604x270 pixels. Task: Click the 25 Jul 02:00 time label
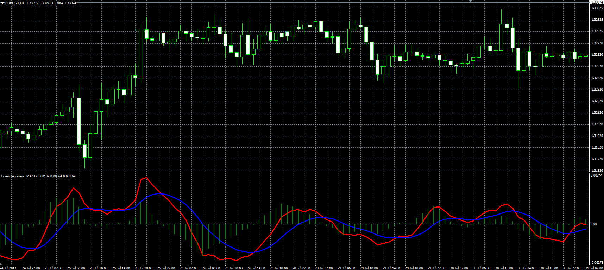point(54,268)
